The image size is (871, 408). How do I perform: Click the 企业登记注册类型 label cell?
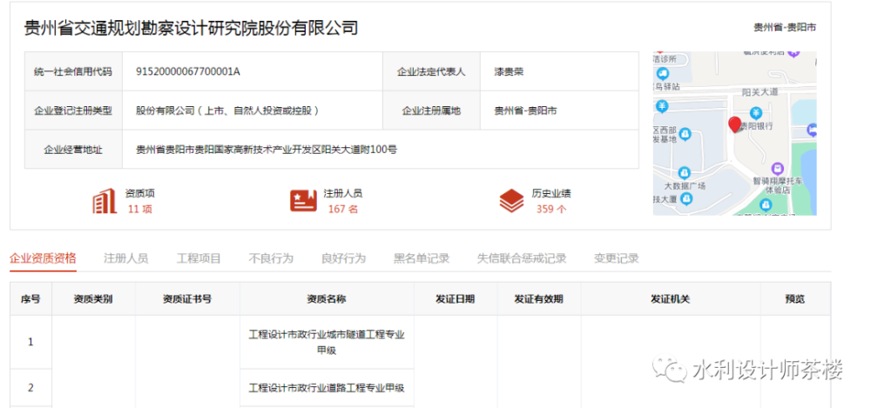tap(73, 110)
